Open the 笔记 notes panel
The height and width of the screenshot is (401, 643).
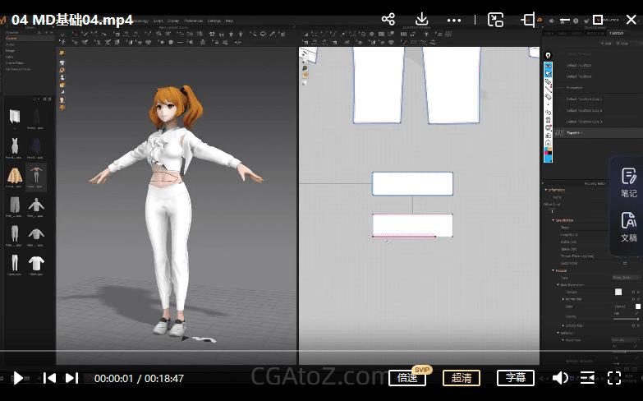pyautogui.click(x=628, y=182)
